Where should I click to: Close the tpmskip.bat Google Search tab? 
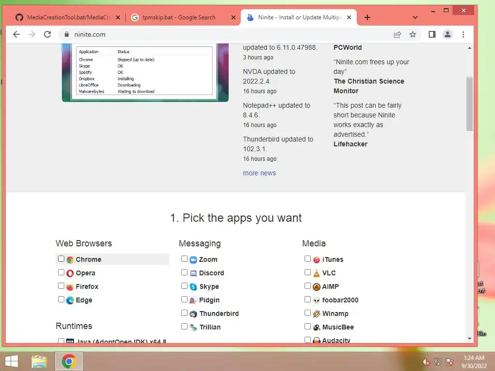pos(233,17)
